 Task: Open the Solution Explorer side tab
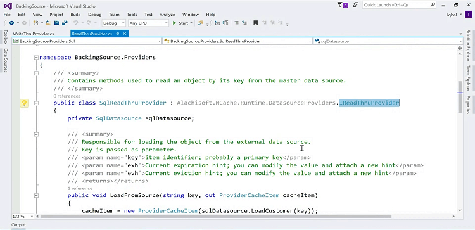click(x=468, y=46)
